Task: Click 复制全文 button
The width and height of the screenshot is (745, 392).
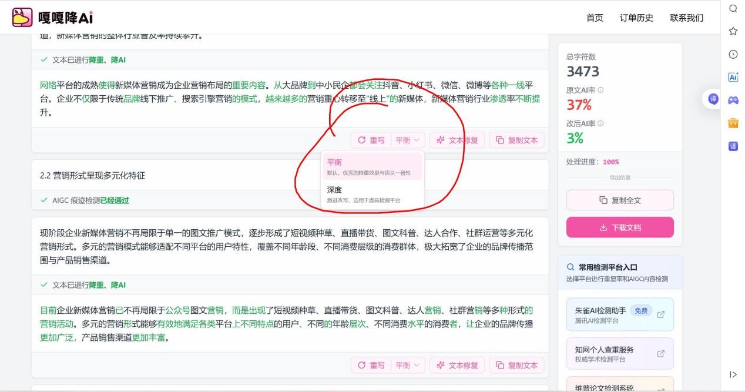Action: tap(620, 200)
